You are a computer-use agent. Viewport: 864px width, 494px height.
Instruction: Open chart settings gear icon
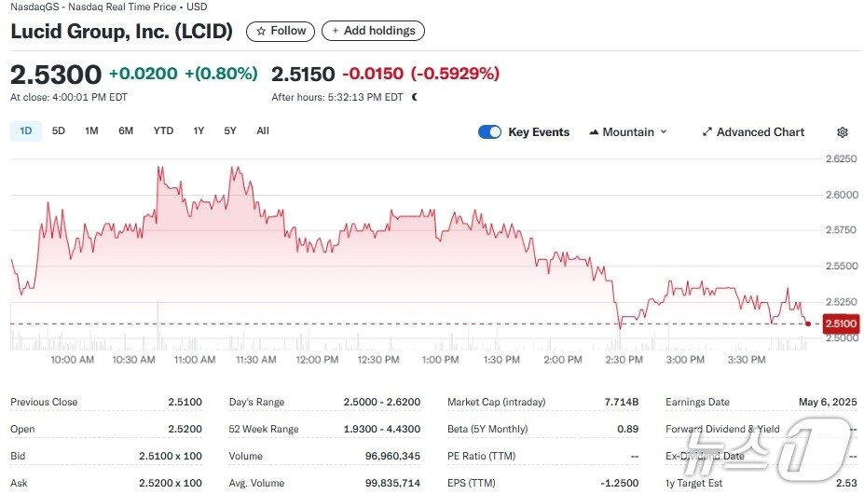(843, 132)
